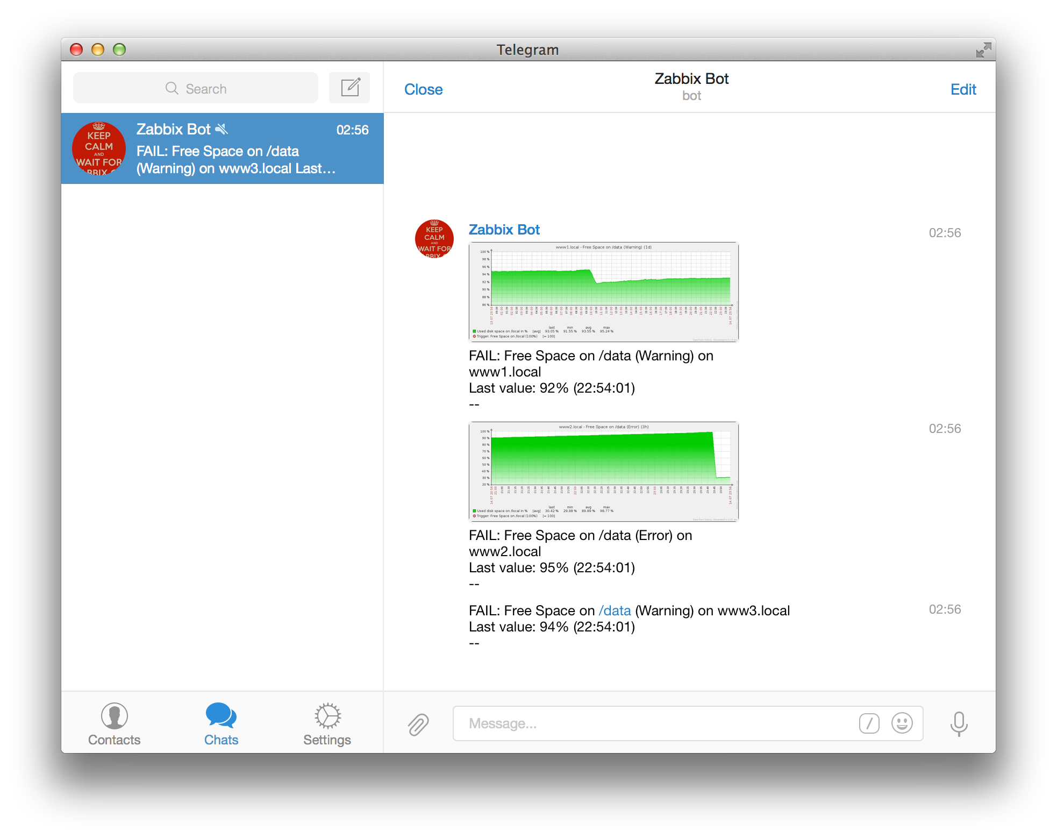
Task: Select Zabbix Bot chat in list
Action: coord(223,148)
